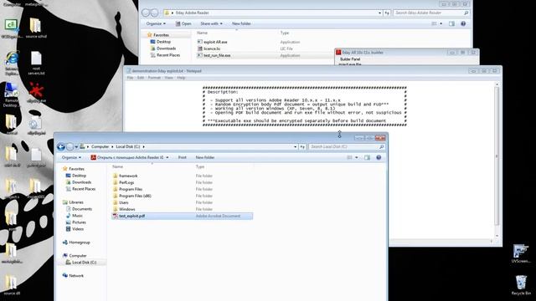Expand address dropdown in 0day Adobe Reader window
The height and width of the screenshot is (301, 536).
pos(379,13)
